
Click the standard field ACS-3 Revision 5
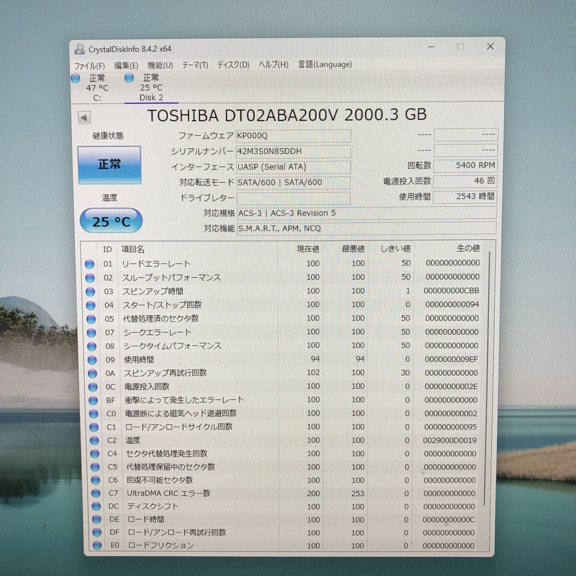click(366, 213)
